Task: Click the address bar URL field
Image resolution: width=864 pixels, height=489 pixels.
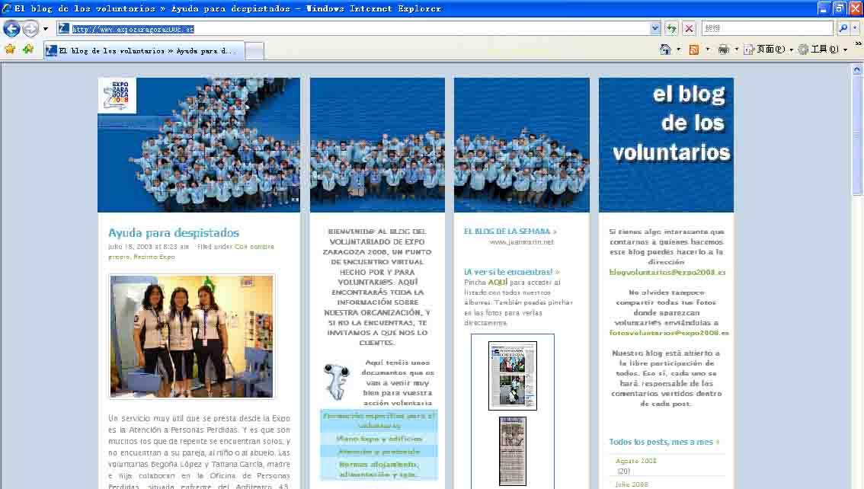Action: coord(353,29)
